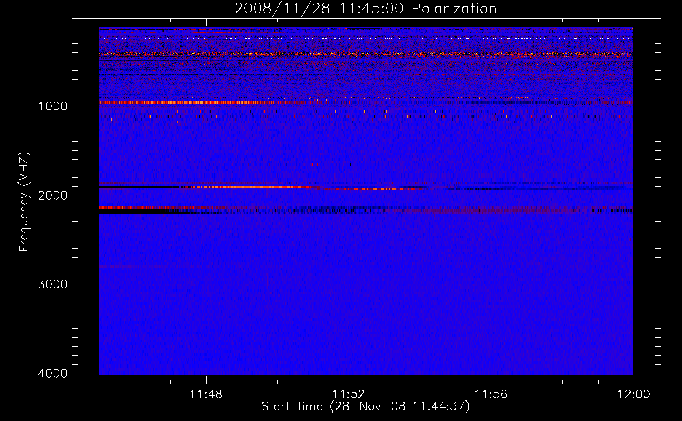682x421 pixels.
Task: Select the 'Frequency (MHZ)' y-axis label
Action: coord(24,202)
